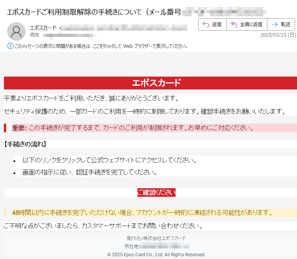Click the 48時間以内 yellow warning text

click(x=142, y=213)
